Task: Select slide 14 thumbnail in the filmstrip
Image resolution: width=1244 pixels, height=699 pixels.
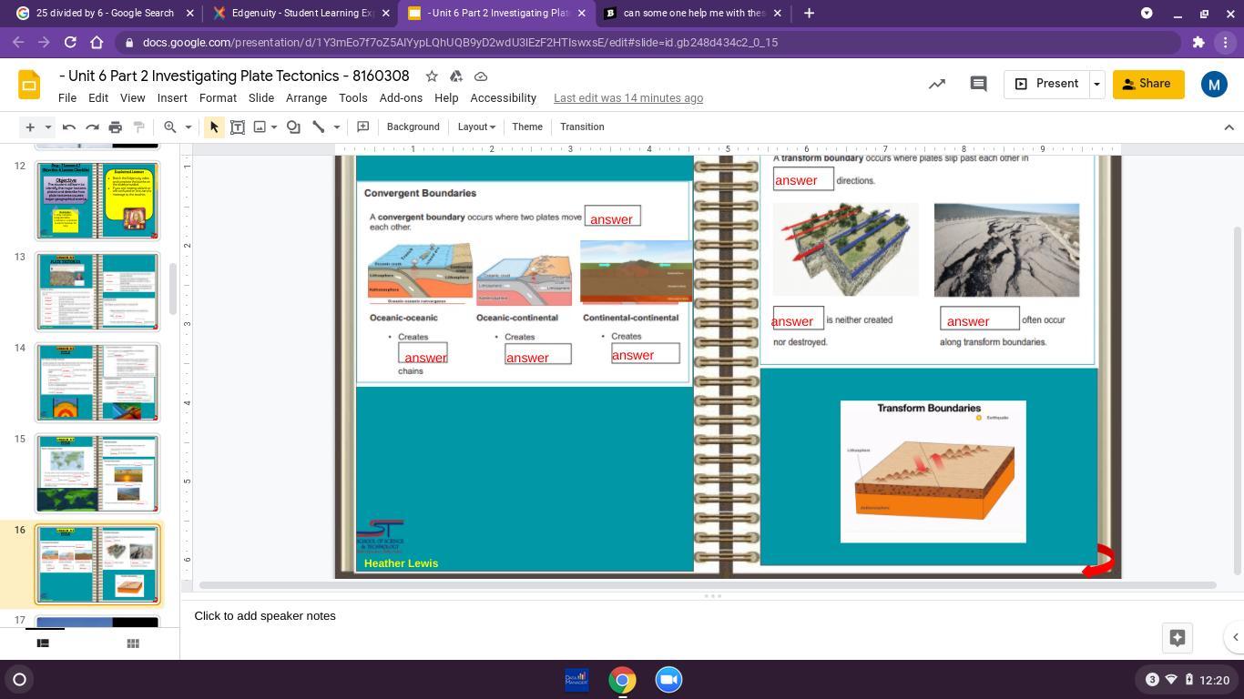Action: pos(97,382)
